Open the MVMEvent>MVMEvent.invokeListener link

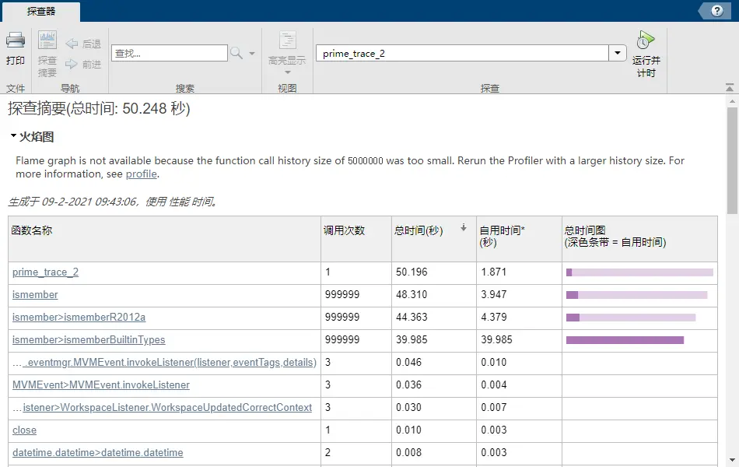click(x=101, y=385)
